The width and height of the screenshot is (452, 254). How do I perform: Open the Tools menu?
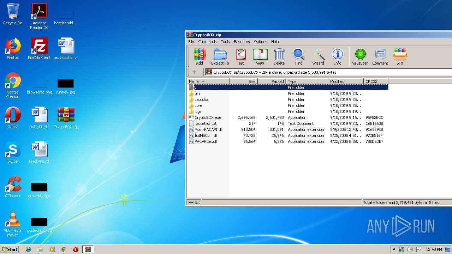[225, 42]
